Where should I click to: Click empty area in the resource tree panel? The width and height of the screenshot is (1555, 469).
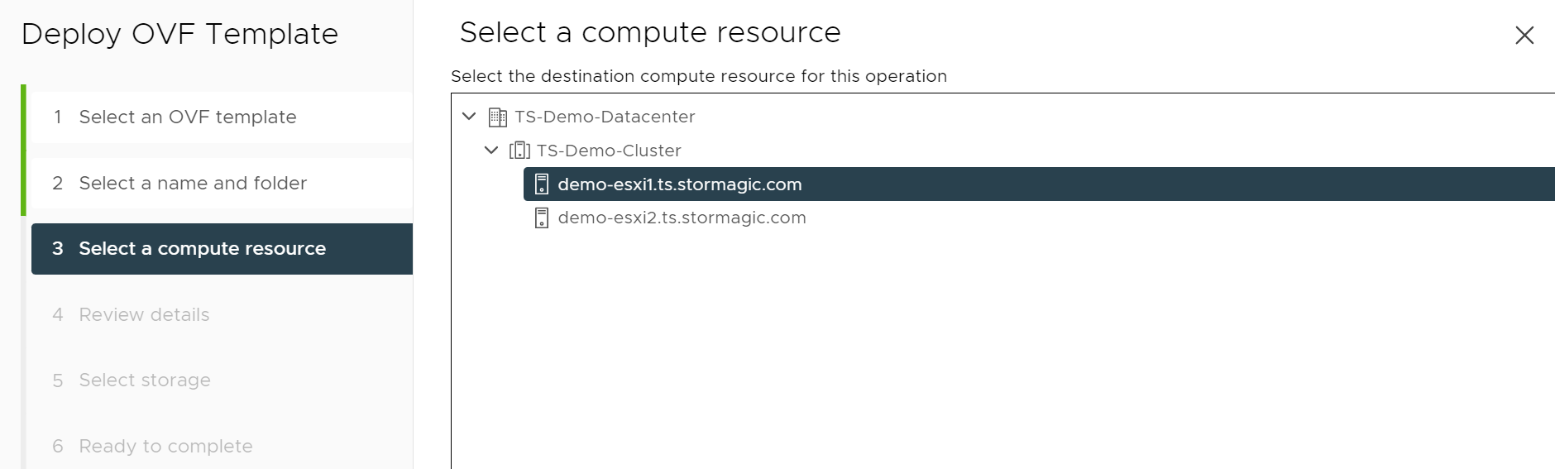tap(993, 347)
